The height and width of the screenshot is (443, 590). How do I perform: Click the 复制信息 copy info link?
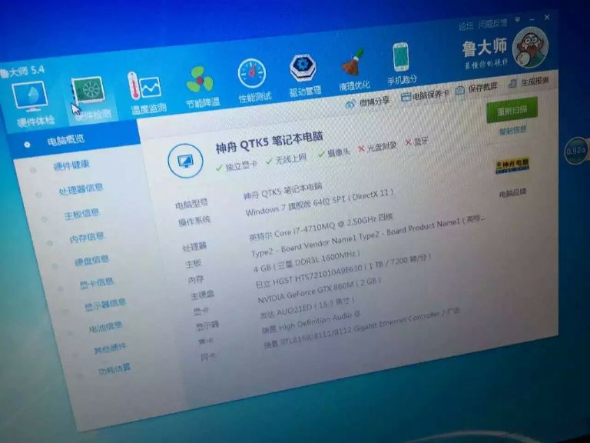(512, 130)
